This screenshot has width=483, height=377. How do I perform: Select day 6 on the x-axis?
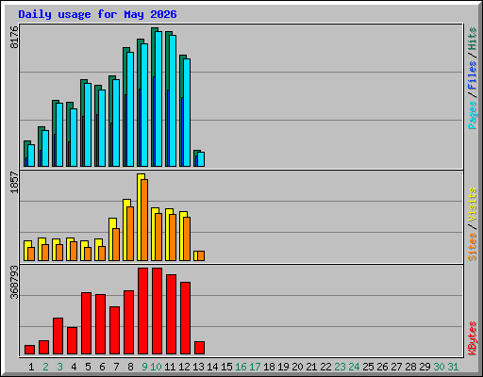(x=102, y=367)
